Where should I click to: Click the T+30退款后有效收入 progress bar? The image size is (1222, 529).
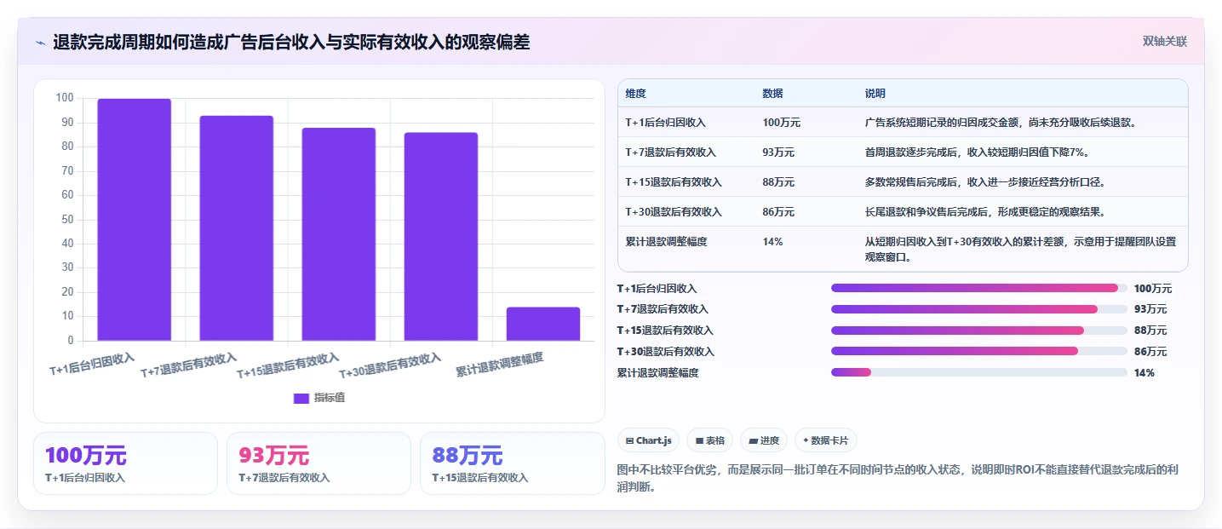(979, 351)
